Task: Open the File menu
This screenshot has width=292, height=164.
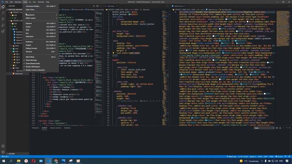Action: 7,2
